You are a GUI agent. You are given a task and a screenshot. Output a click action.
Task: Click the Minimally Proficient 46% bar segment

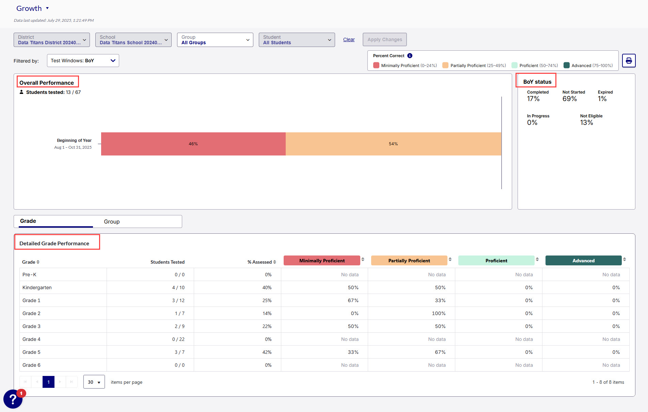[x=193, y=144]
